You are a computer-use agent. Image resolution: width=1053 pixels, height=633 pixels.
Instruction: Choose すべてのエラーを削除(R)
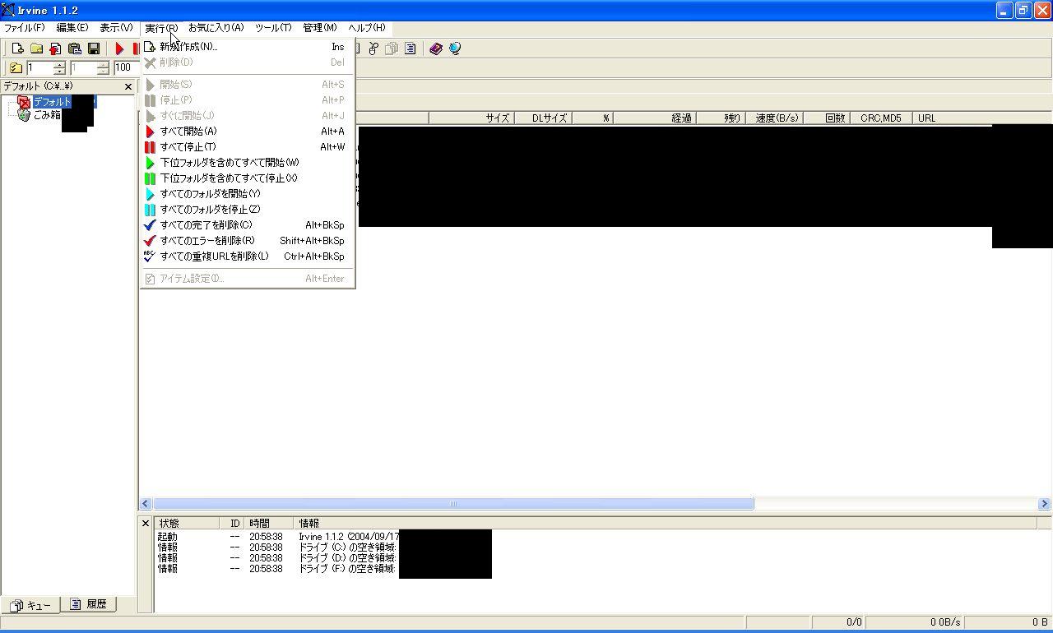point(248,241)
